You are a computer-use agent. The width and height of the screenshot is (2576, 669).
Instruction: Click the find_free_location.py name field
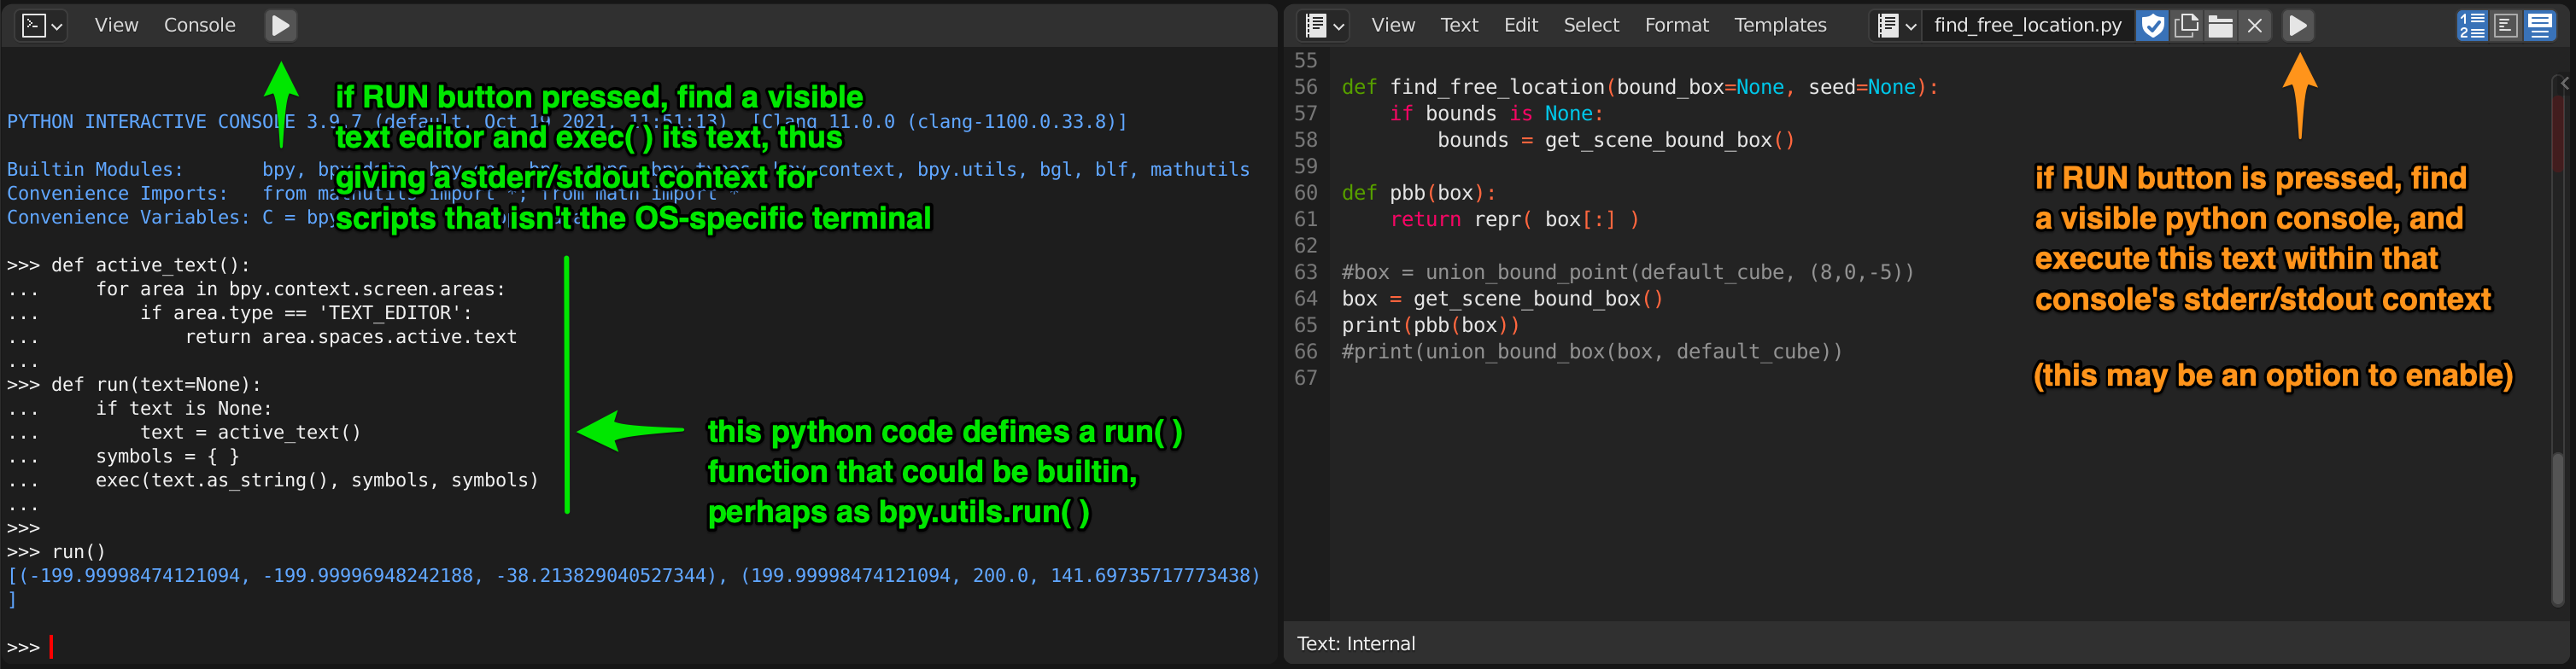coord(2028,25)
